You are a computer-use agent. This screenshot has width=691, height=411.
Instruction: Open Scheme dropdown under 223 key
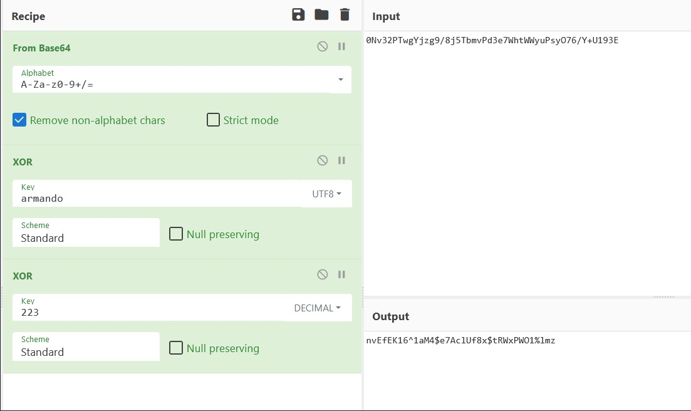tap(86, 346)
